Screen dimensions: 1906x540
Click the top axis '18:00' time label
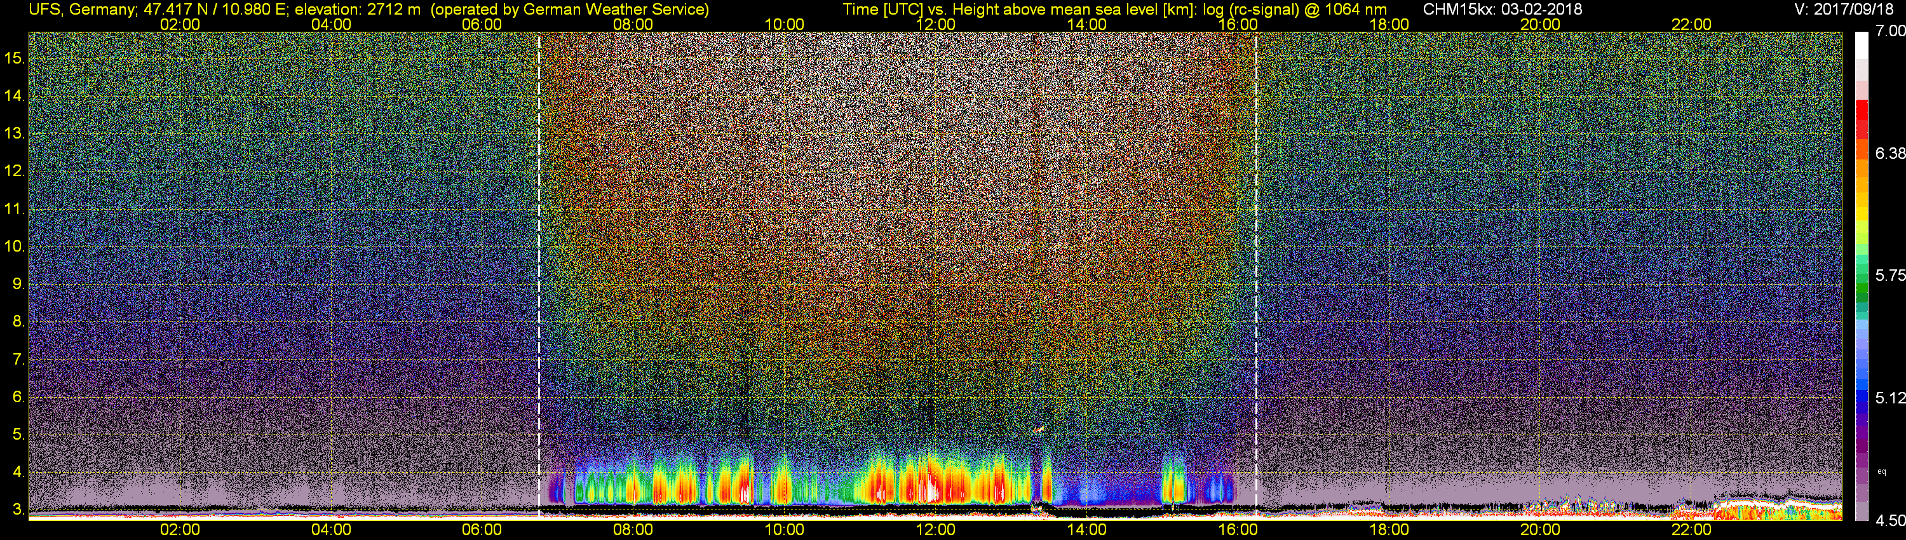tap(1389, 24)
